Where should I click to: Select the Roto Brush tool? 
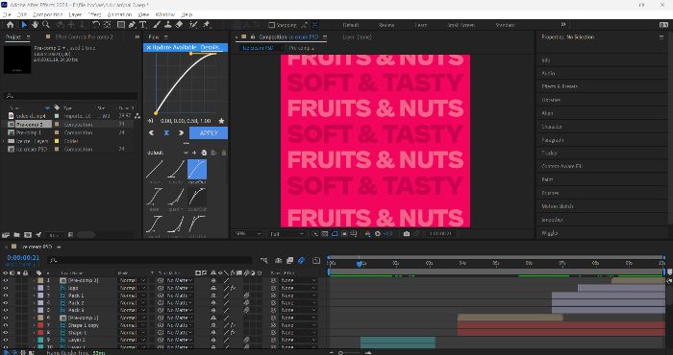pos(193,25)
